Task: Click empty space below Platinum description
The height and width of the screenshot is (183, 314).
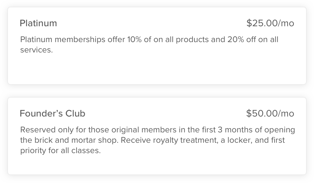Action: click(x=157, y=71)
